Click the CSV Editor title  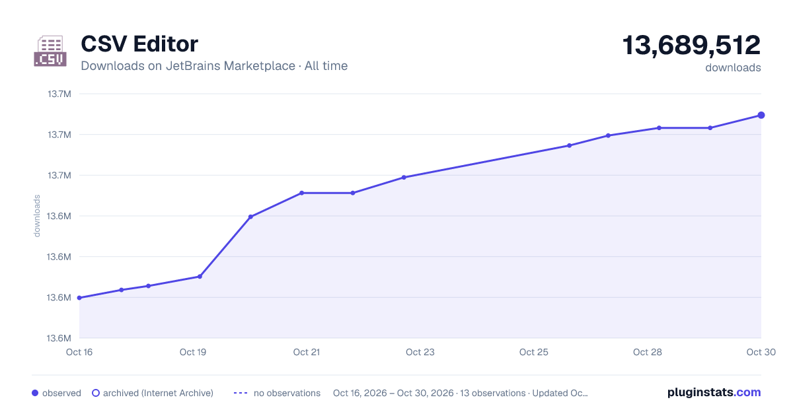139,44
